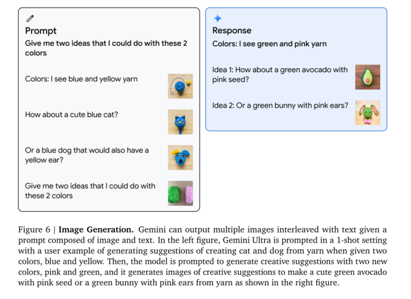Open the blue and yellow yarn thumbnail
The image size is (411, 299).
pos(180,86)
